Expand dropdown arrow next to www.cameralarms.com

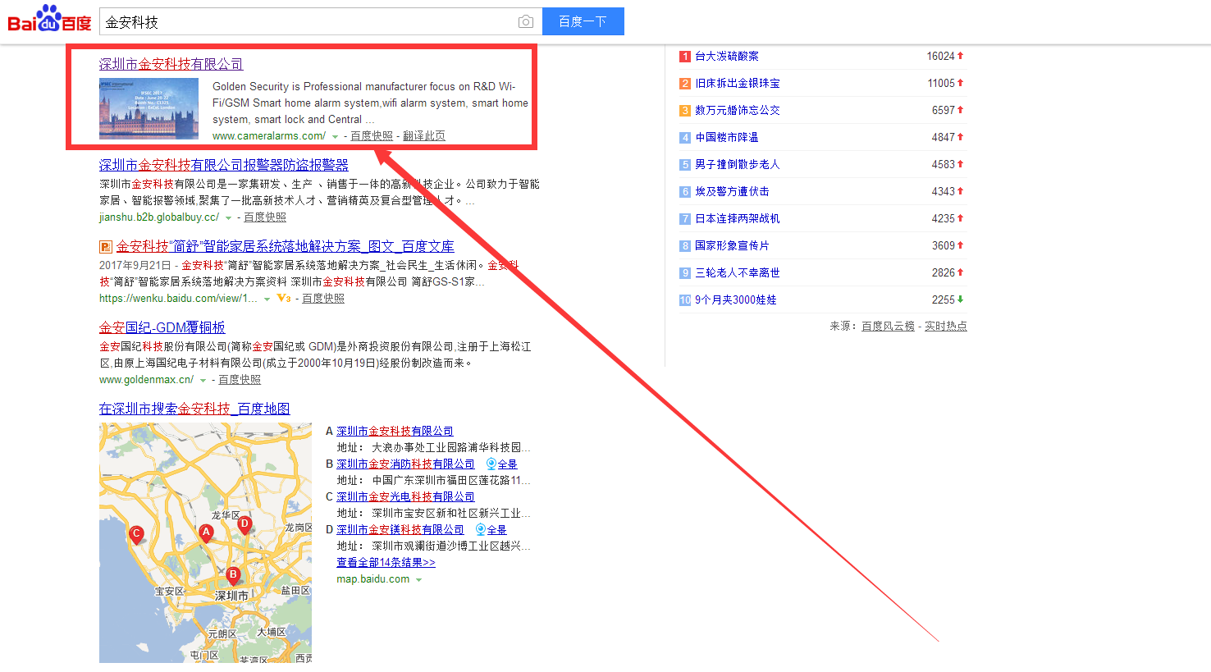[335, 137]
